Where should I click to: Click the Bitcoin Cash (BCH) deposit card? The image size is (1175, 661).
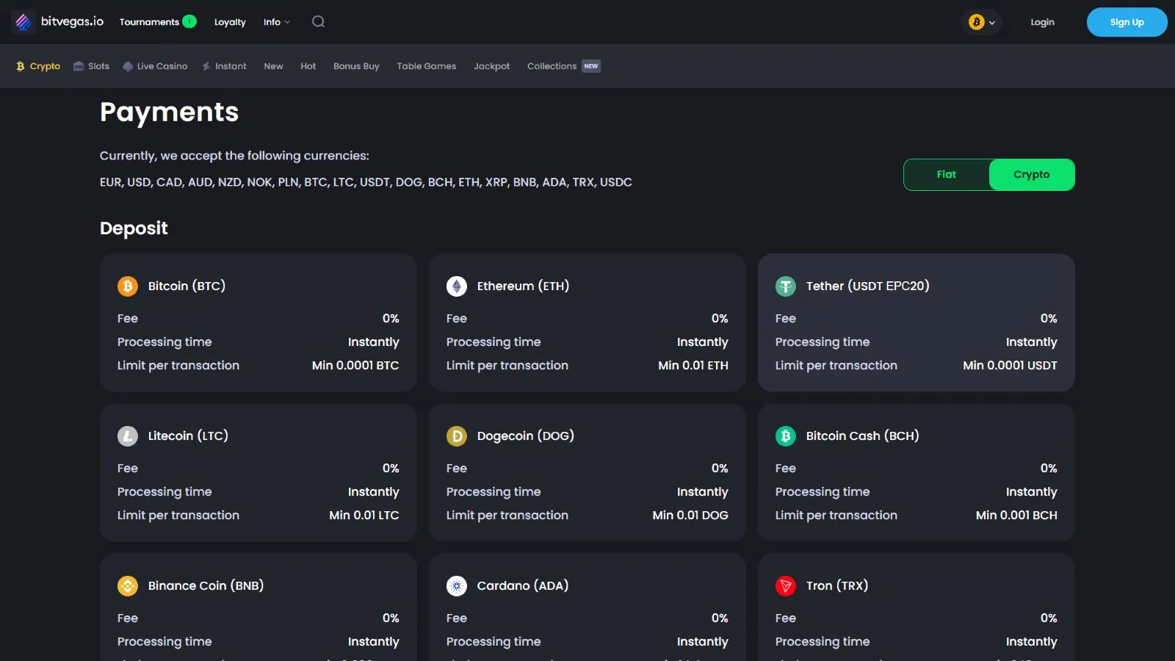pos(916,473)
